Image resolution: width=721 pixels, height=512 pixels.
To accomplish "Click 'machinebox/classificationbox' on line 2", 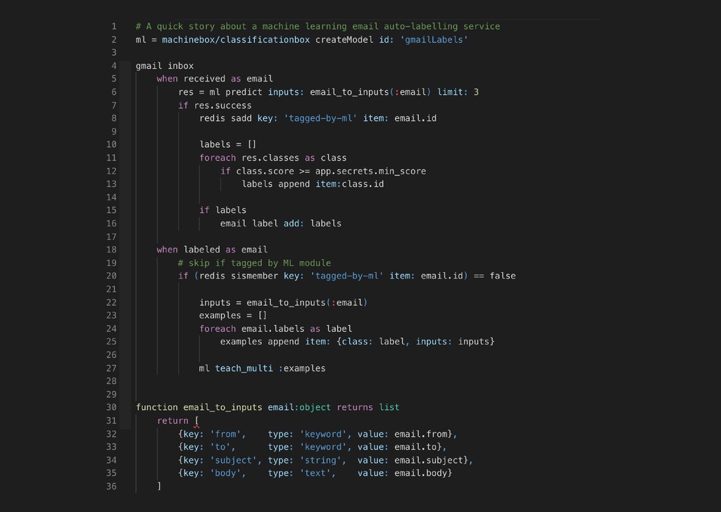I will point(236,40).
